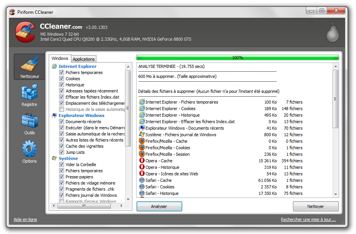Click the Opera icon beside Historique result
The width and height of the screenshot is (356, 234).
(142, 167)
